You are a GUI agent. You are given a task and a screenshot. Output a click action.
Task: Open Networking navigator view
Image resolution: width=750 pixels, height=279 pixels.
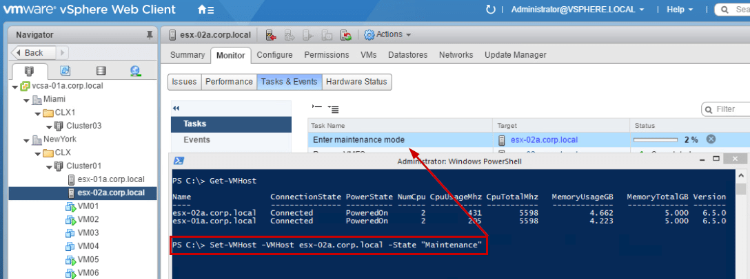tap(135, 71)
